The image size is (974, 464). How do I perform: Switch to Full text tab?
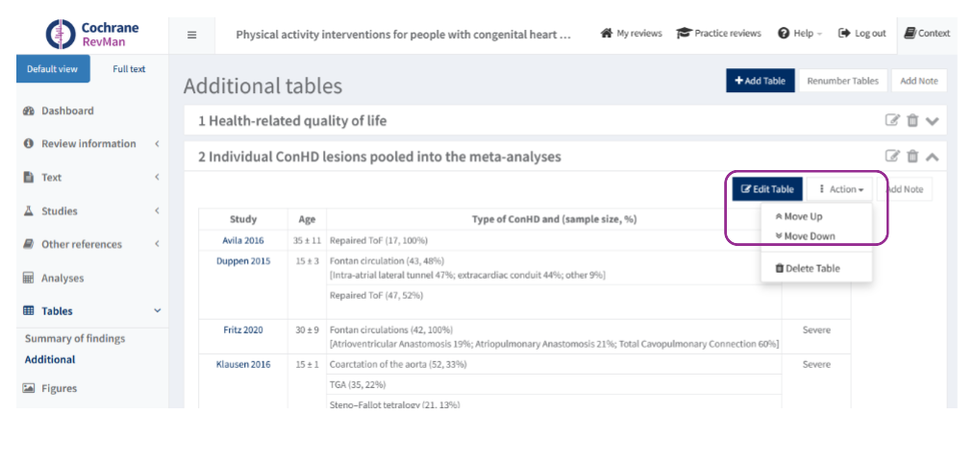129,69
